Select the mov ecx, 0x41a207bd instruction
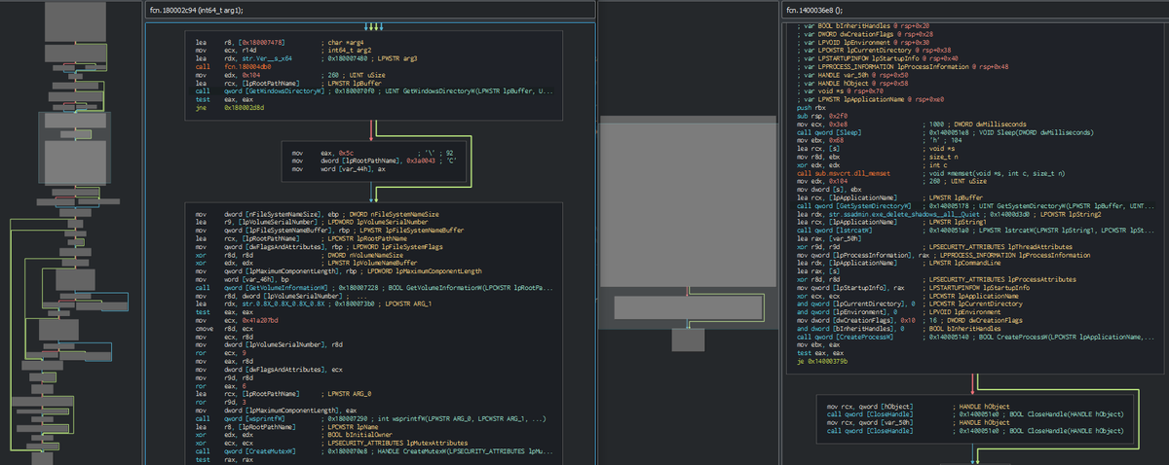The height and width of the screenshot is (465, 1169). [237, 319]
